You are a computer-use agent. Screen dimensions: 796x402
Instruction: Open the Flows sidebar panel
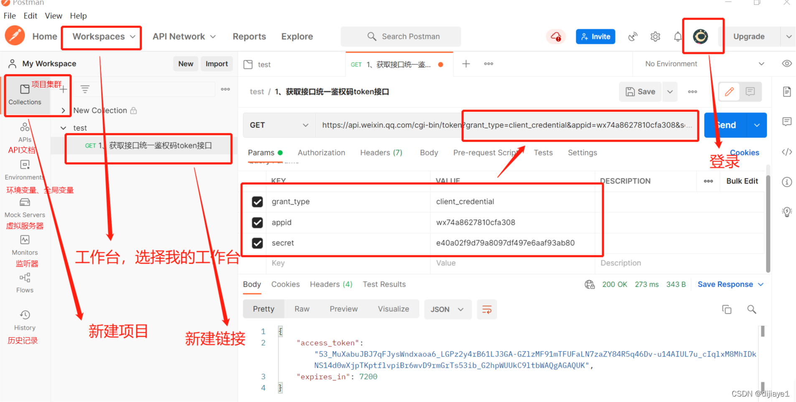pyautogui.click(x=25, y=283)
